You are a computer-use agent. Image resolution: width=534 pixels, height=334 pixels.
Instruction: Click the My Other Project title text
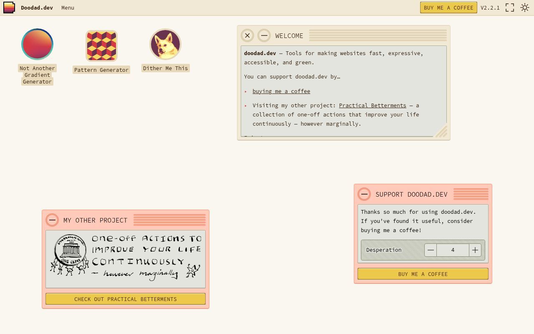click(95, 220)
